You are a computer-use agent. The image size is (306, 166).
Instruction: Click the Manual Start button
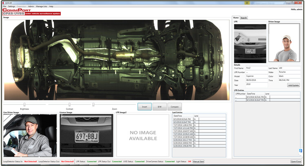[x=198, y=162]
